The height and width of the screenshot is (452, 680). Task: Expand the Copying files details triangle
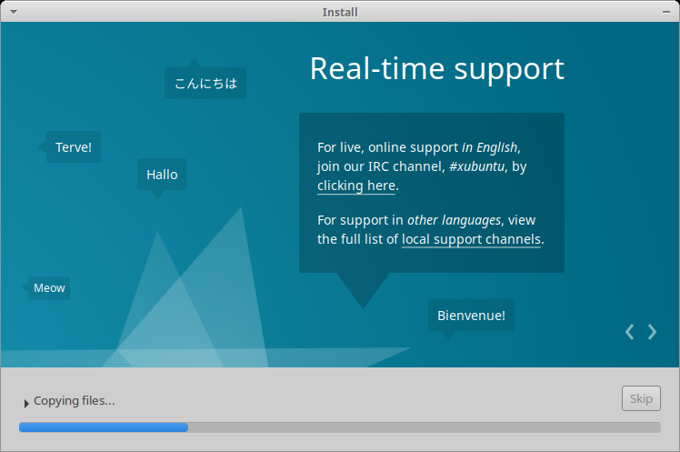tap(26, 402)
